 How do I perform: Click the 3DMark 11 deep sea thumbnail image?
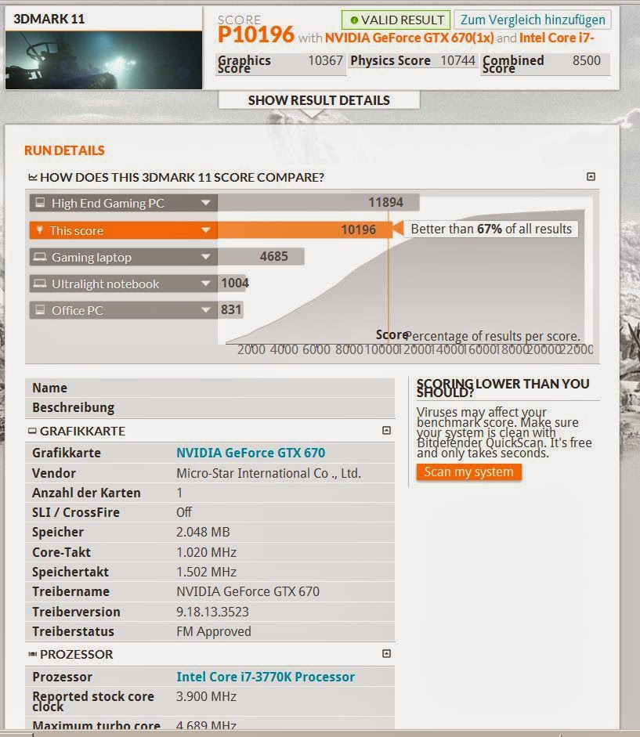(103, 60)
